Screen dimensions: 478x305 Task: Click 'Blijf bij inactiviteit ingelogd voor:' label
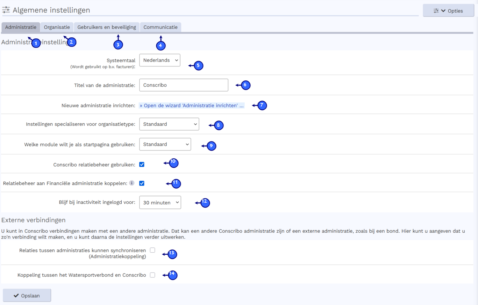point(97,202)
